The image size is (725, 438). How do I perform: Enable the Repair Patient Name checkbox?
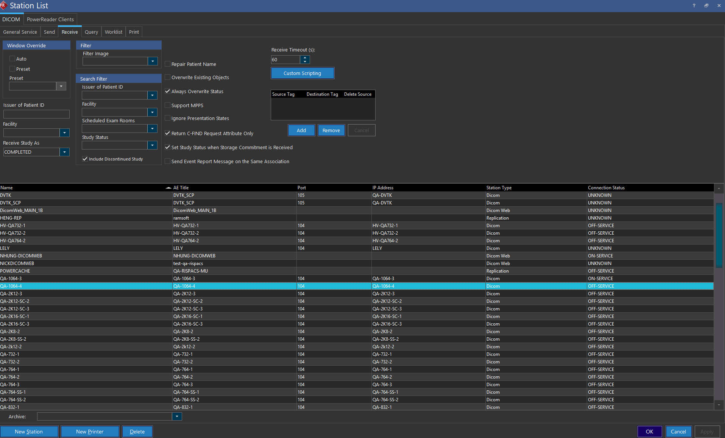coord(168,64)
